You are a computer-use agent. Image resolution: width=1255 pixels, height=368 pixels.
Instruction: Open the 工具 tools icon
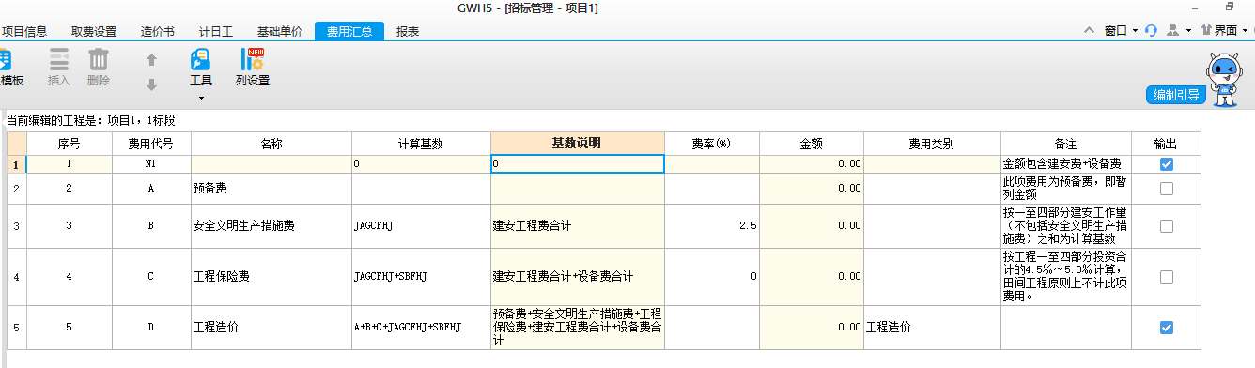pyautogui.click(x=201, y=59)
